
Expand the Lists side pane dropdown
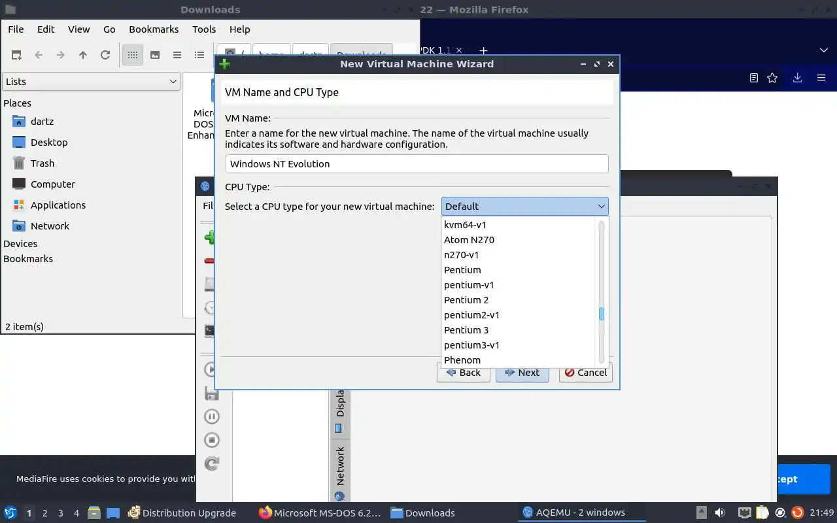point(91,81)
